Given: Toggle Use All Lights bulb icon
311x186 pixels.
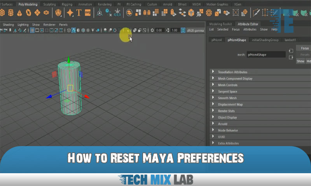Looking at the screenshot, I should 93,31.
